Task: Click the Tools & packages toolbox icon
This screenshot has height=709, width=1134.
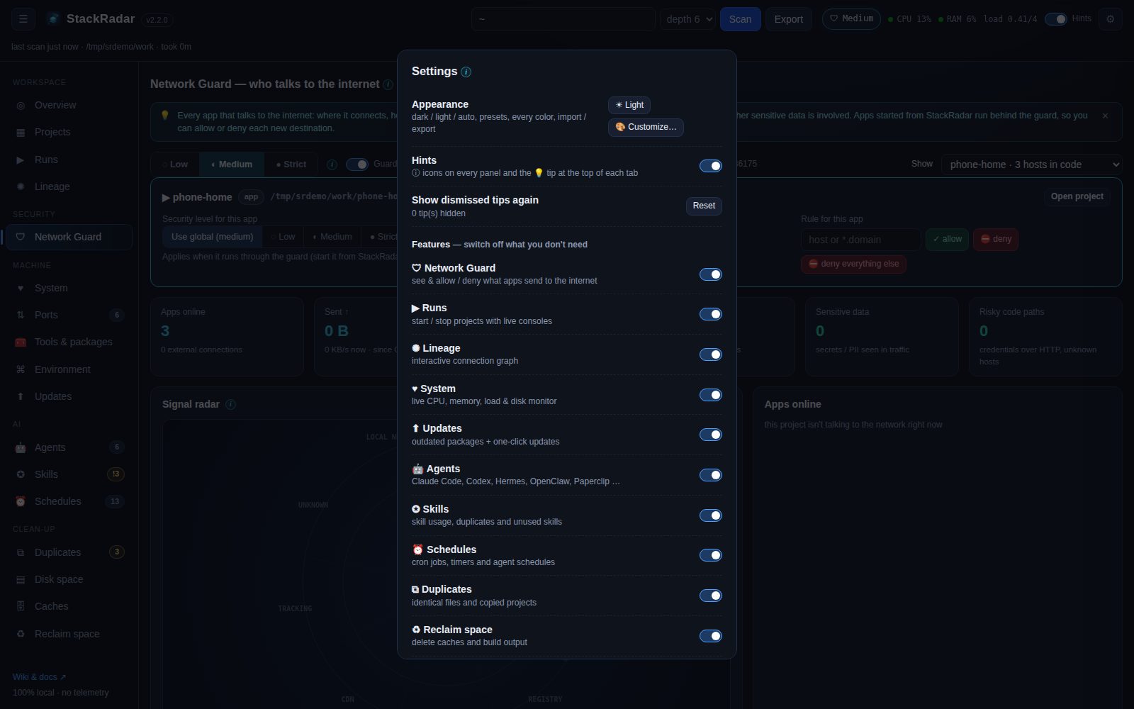Action: click(21, 342)
